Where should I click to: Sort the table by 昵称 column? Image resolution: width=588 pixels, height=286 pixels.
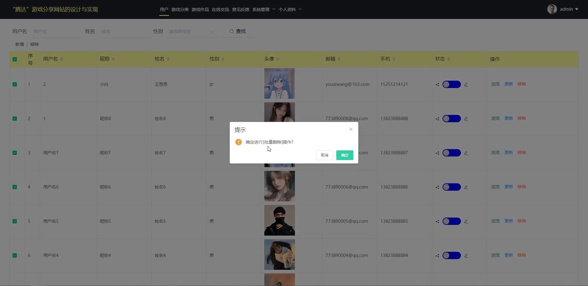(113, 59)
